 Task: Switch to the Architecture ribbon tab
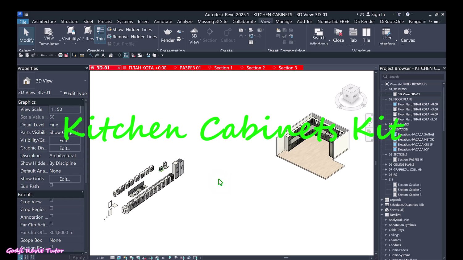click(44, 22)
